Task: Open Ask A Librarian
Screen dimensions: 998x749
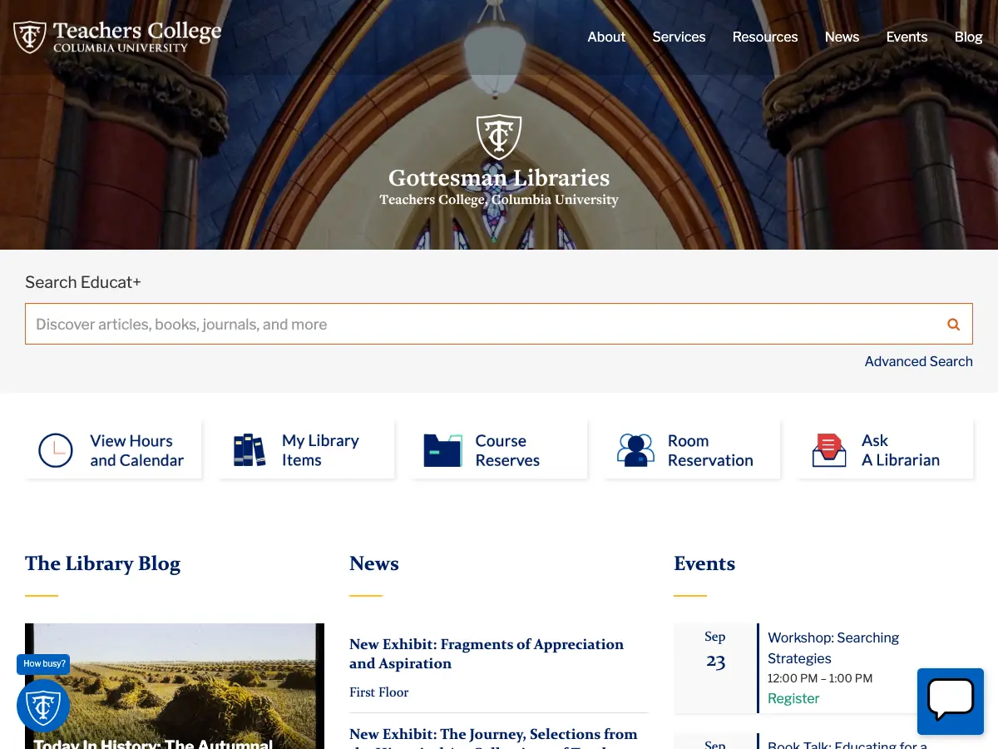Action: tap(885, 450)
